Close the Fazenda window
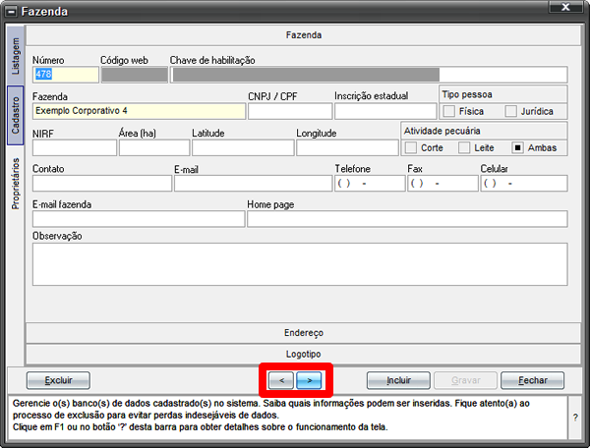The width and height of the screenshot is (590, 448). (x=565, y=7)
